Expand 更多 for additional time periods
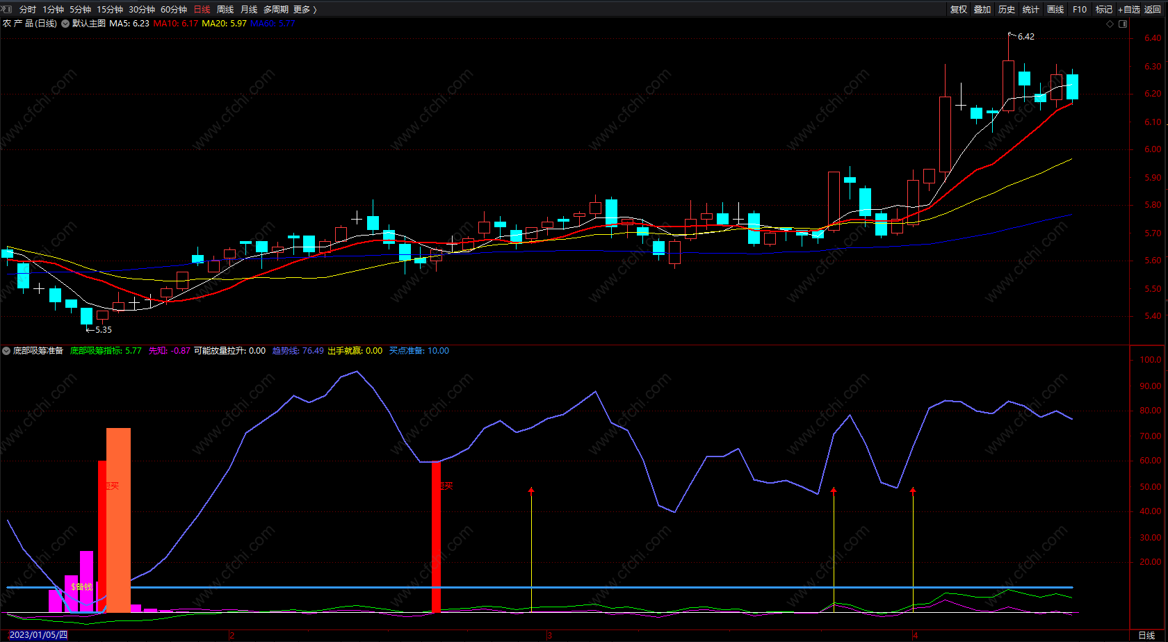Image resolution: width=1168 pixels, height=642 pixels. tap(305, 9)
